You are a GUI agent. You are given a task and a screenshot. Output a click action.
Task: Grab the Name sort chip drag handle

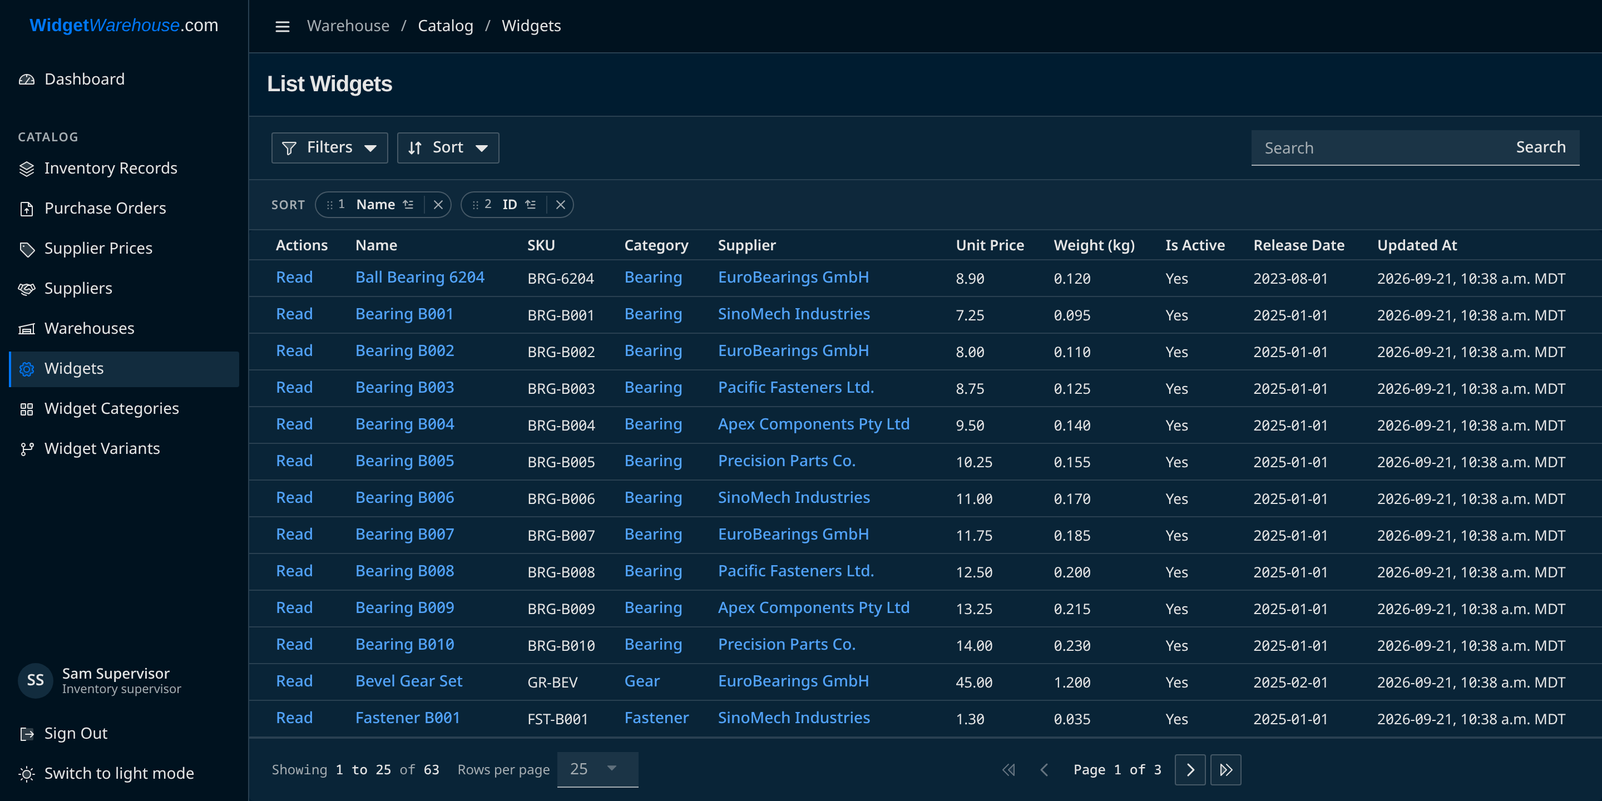coord(330,205)
